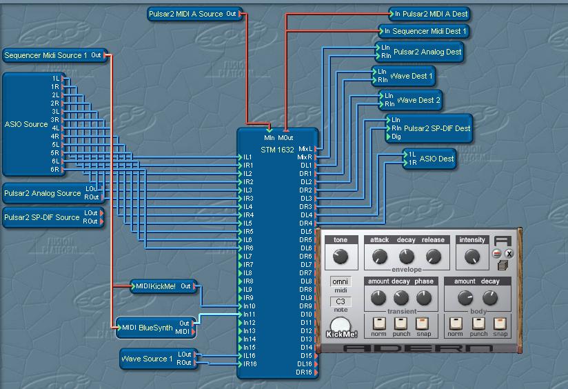Click the MIn pad on STM 1632
Image resolution: width=568 pixels, height=389 pixels.
[x=269, y=130]
